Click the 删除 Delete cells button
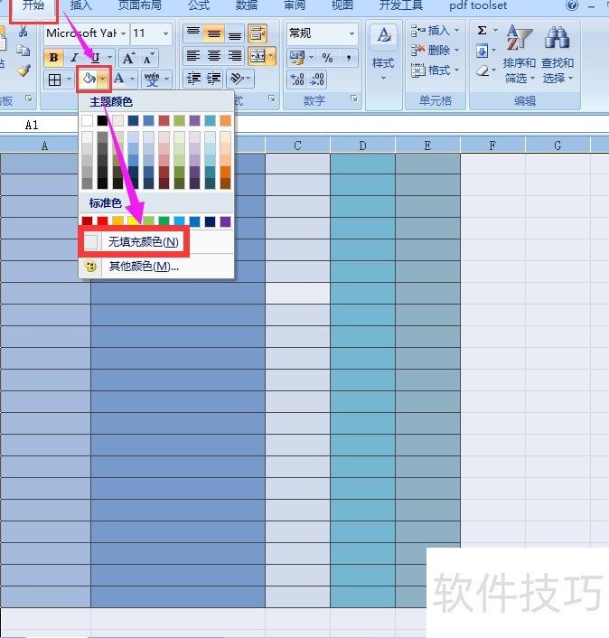This screenshot has height=638, width=609. tap(435, 50)
